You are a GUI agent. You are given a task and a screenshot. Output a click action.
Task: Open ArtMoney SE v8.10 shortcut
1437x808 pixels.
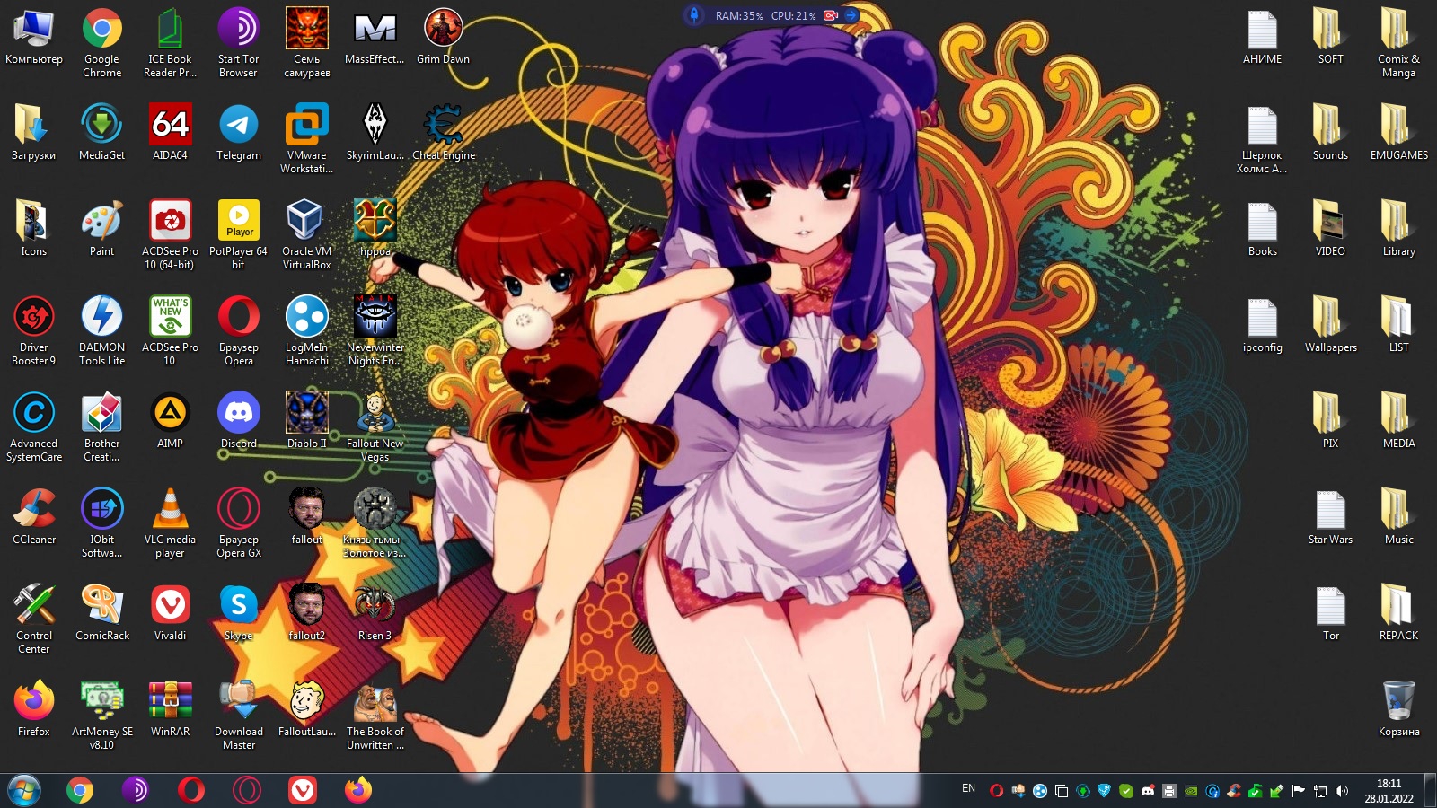102,716
